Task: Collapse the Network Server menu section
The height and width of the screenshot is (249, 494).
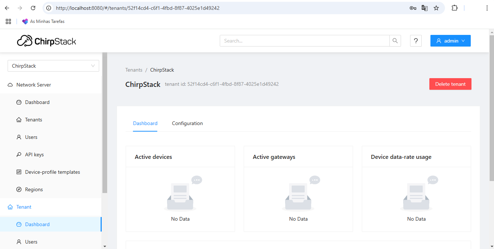Action: [x=51, y=85]
